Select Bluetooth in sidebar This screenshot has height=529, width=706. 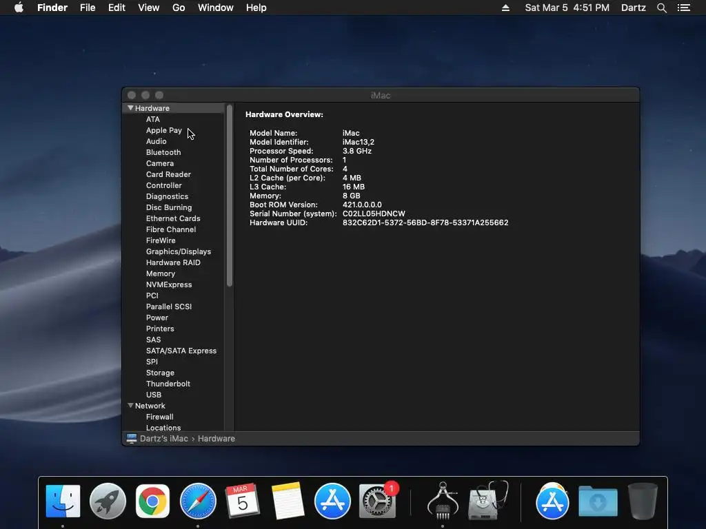point(163,152)
